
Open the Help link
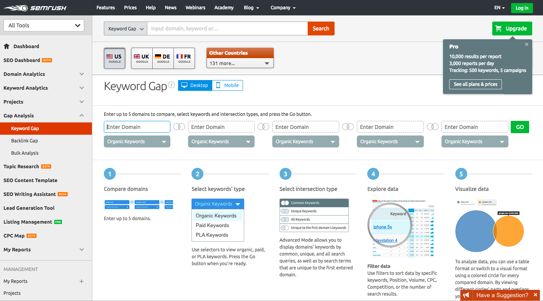tap(151, 8)
